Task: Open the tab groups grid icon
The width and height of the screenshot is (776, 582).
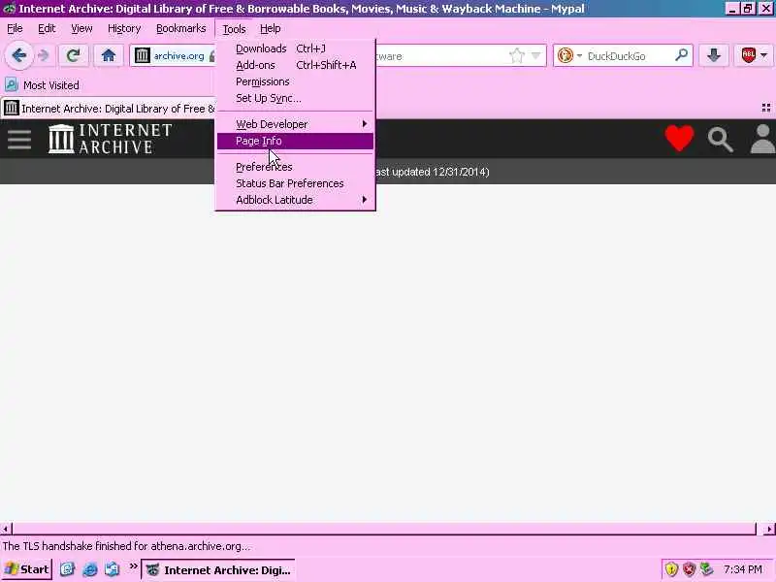Action: point(766,108)
